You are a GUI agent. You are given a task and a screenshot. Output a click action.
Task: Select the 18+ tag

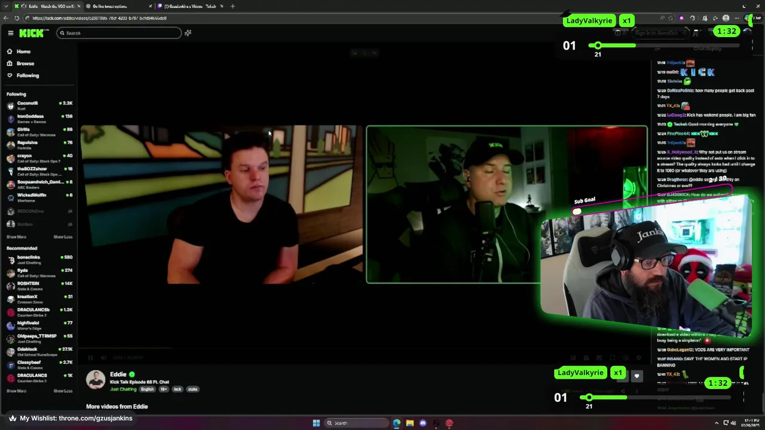163,389
